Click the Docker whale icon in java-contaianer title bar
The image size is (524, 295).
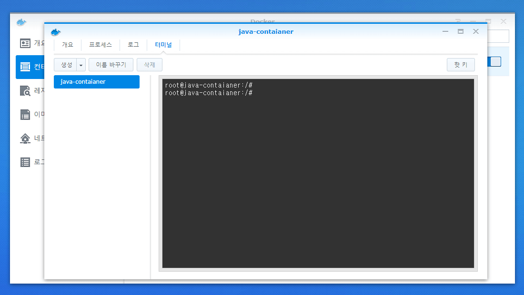click(55, 32)
